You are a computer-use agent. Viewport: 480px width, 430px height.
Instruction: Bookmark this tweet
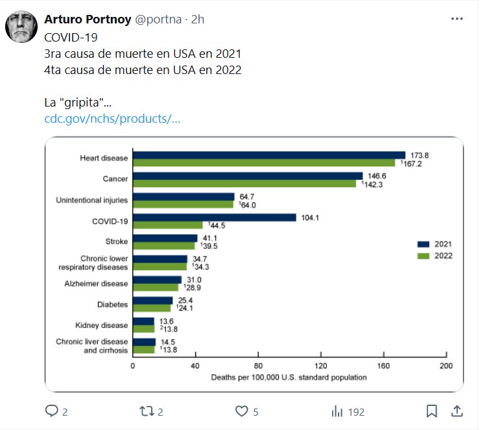coord(432,411)
